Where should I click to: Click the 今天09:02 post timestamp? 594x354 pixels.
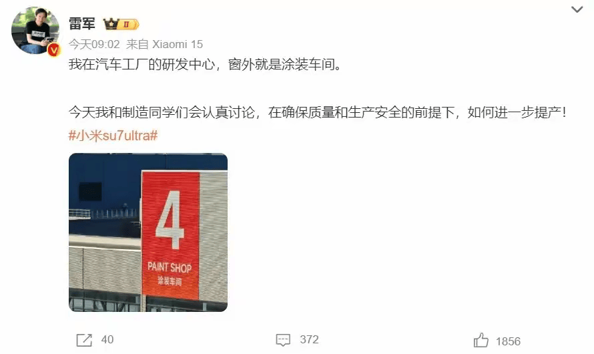[x=94, y=44]
